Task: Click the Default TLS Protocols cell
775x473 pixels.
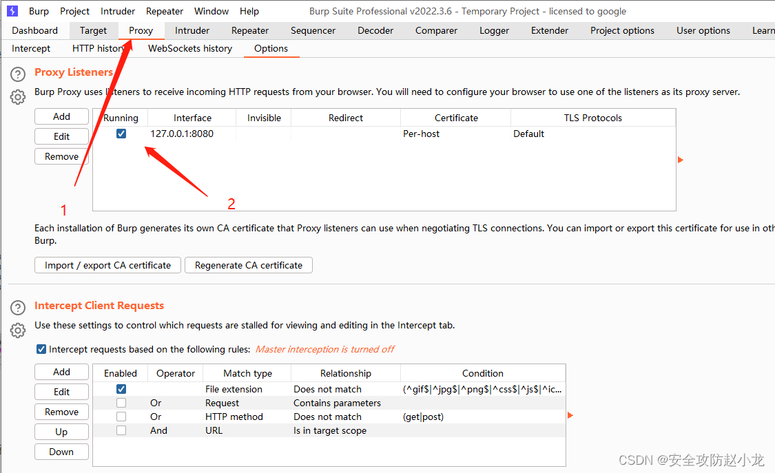Action: [x=592, y=134]
